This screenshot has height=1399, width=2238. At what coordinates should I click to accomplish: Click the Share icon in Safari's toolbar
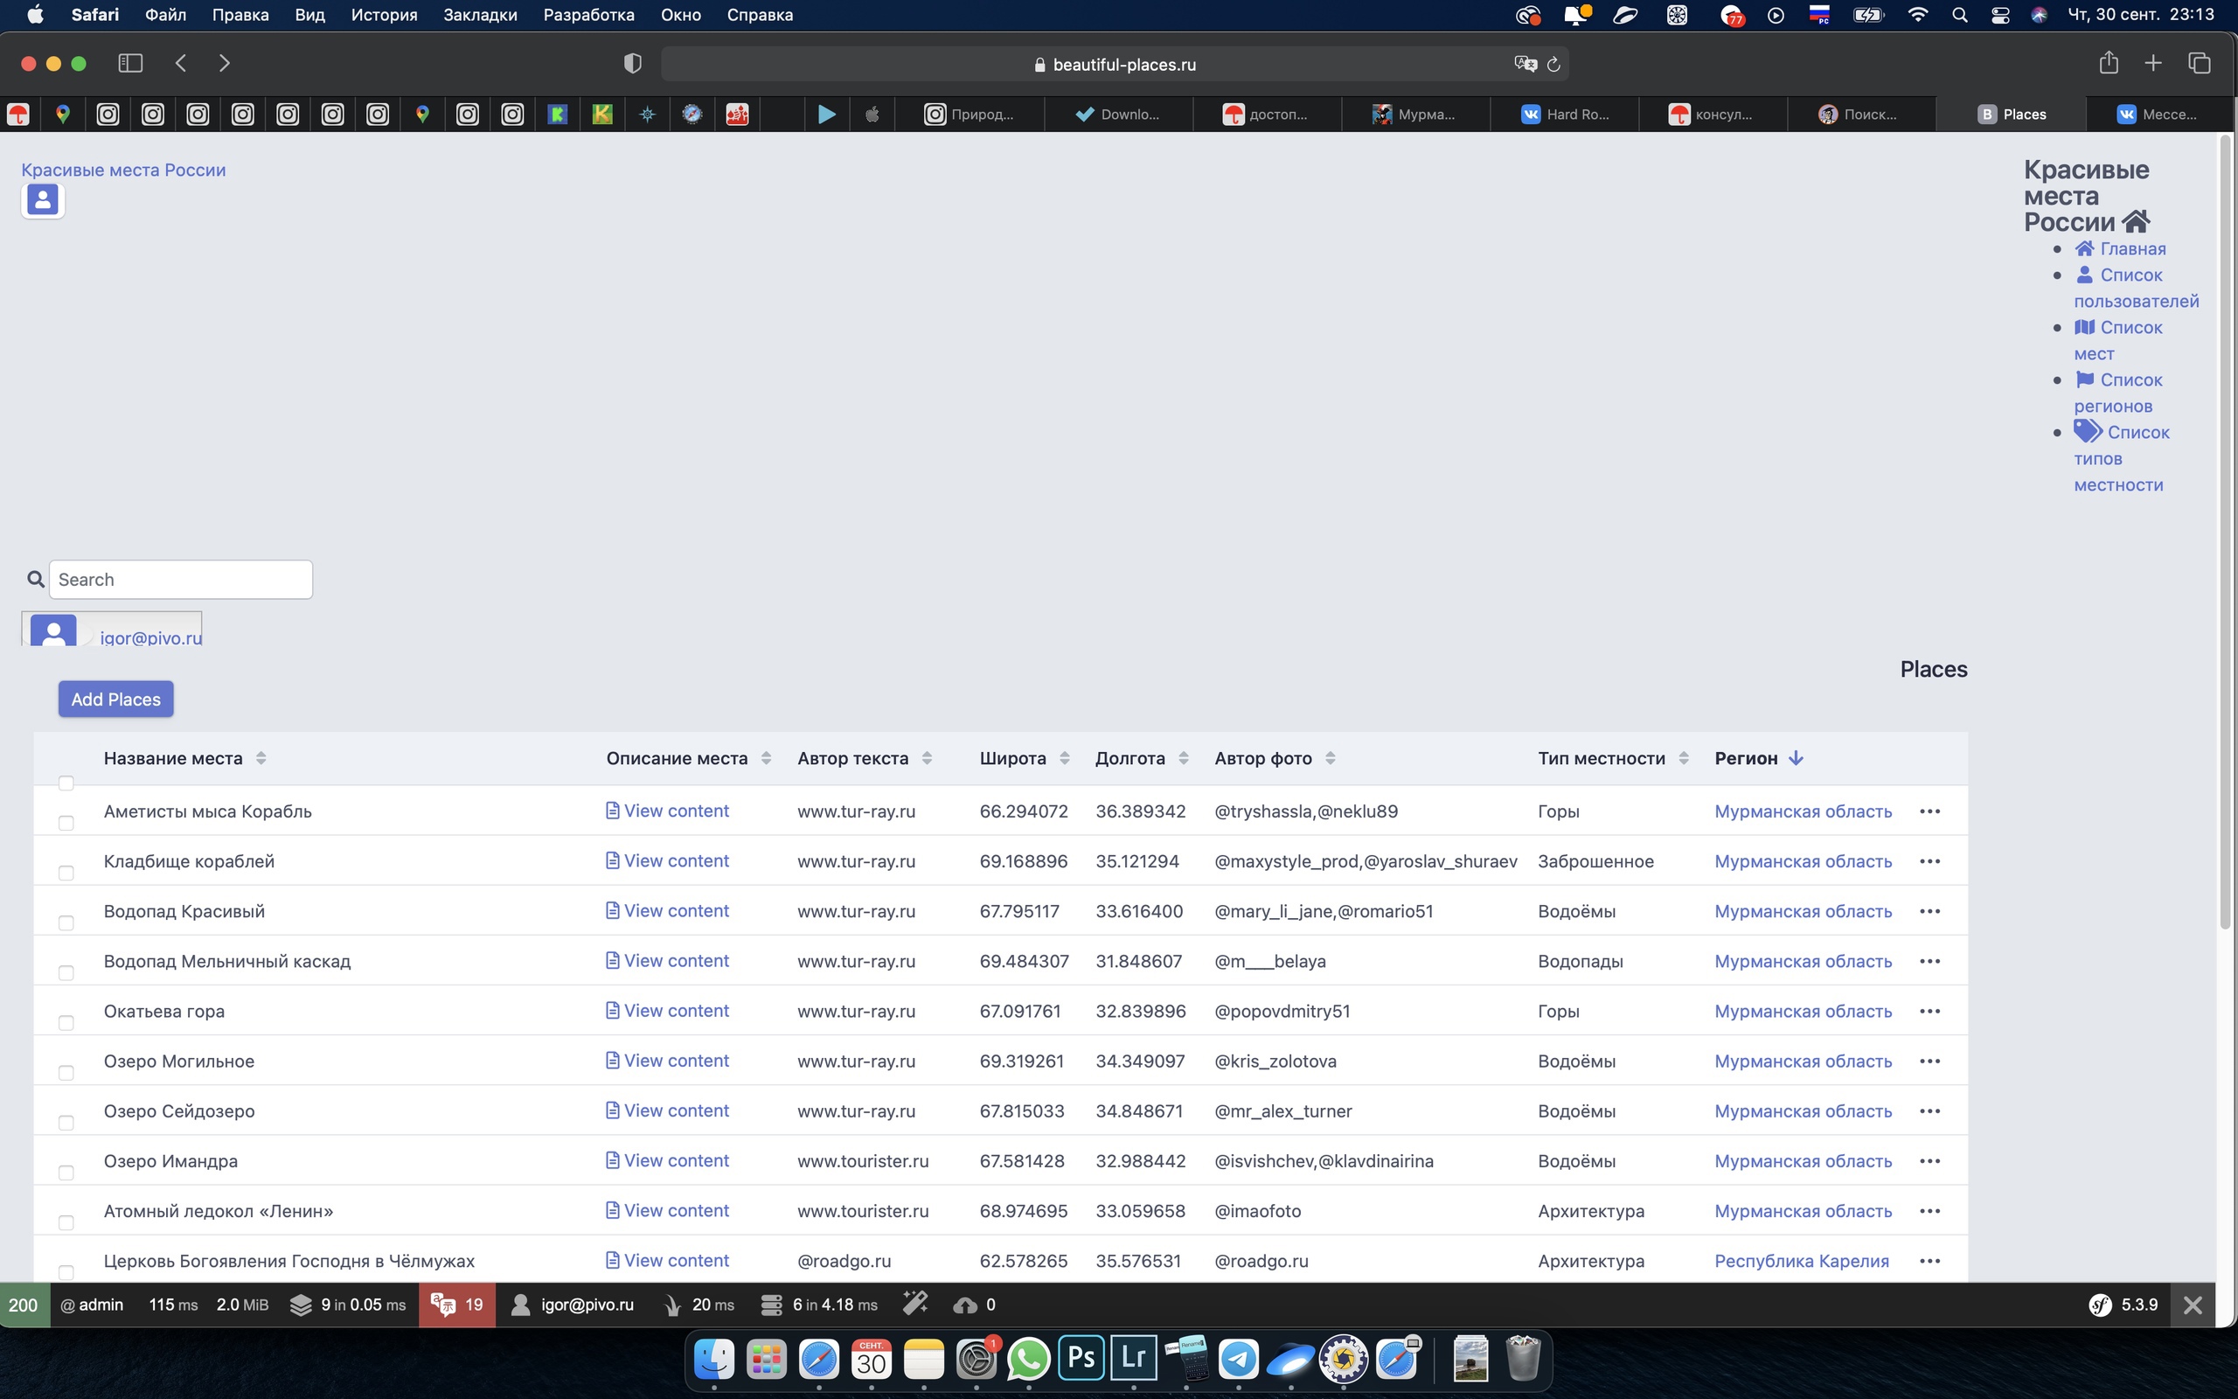pyautogui.click(x=2109, y=63)
